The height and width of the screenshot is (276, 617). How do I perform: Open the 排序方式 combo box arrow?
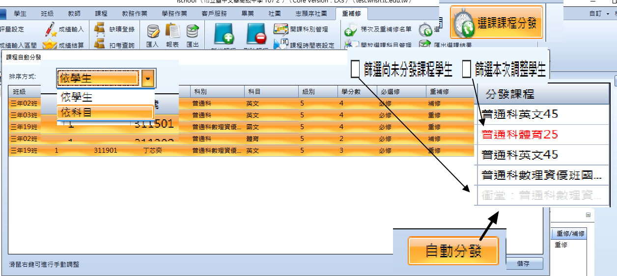148,78
